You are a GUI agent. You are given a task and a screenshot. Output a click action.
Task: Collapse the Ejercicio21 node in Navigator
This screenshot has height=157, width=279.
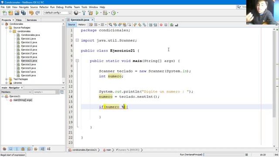3,96
